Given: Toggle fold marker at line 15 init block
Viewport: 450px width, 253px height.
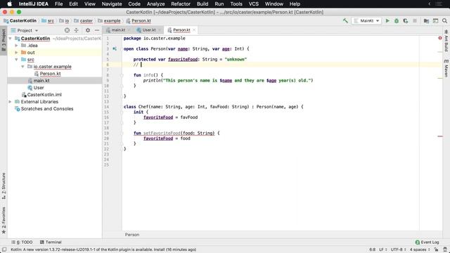Looking at the screenshot, I should (122, 112).
